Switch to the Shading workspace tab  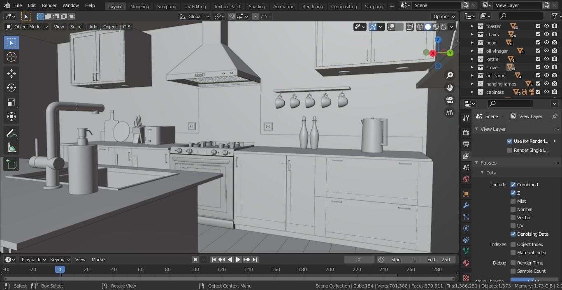coord(257,6)
